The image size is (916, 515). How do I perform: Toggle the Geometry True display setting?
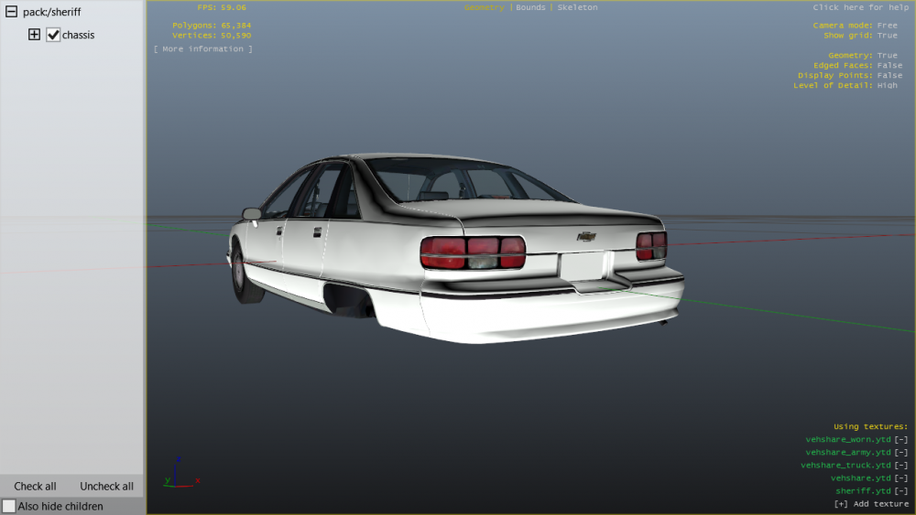(863, 56)
